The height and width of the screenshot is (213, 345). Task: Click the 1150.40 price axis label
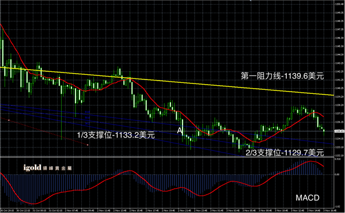pyautogui.click(x=340, y=4)
